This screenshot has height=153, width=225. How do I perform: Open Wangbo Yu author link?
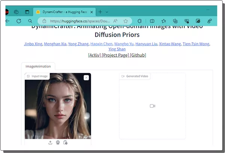pos(124,44)
